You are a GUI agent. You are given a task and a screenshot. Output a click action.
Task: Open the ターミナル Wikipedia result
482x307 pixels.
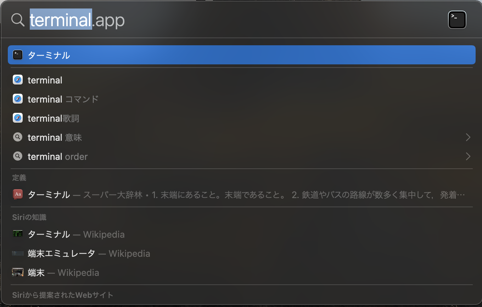point(241,234)
